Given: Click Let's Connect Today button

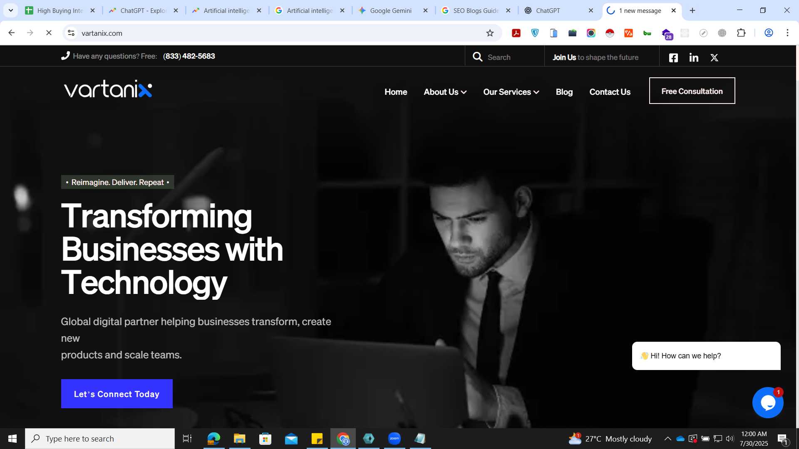Looking at the screenshot, I should [117, 394].
